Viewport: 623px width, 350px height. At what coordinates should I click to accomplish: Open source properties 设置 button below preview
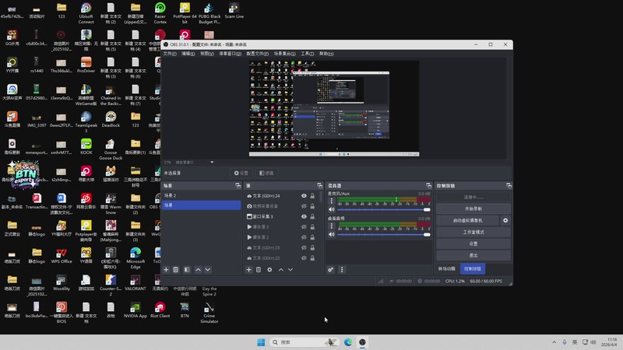tap(241, 173)
